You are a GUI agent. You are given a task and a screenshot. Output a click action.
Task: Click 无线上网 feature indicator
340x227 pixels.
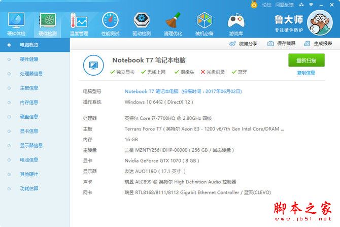[x=153, y=72]
